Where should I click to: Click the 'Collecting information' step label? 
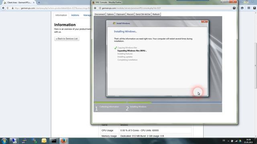point(109,107)
